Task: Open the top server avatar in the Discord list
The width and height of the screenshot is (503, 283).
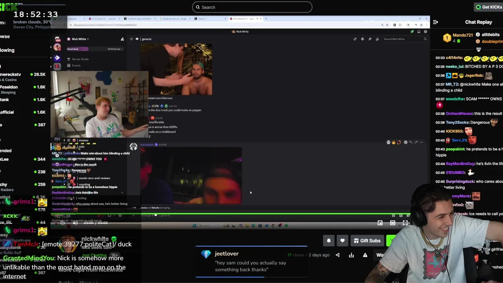Action: pos(57,39)
